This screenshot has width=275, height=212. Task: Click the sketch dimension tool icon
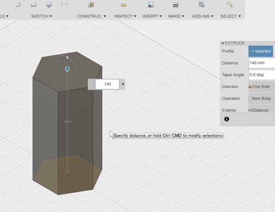point(64,5)
